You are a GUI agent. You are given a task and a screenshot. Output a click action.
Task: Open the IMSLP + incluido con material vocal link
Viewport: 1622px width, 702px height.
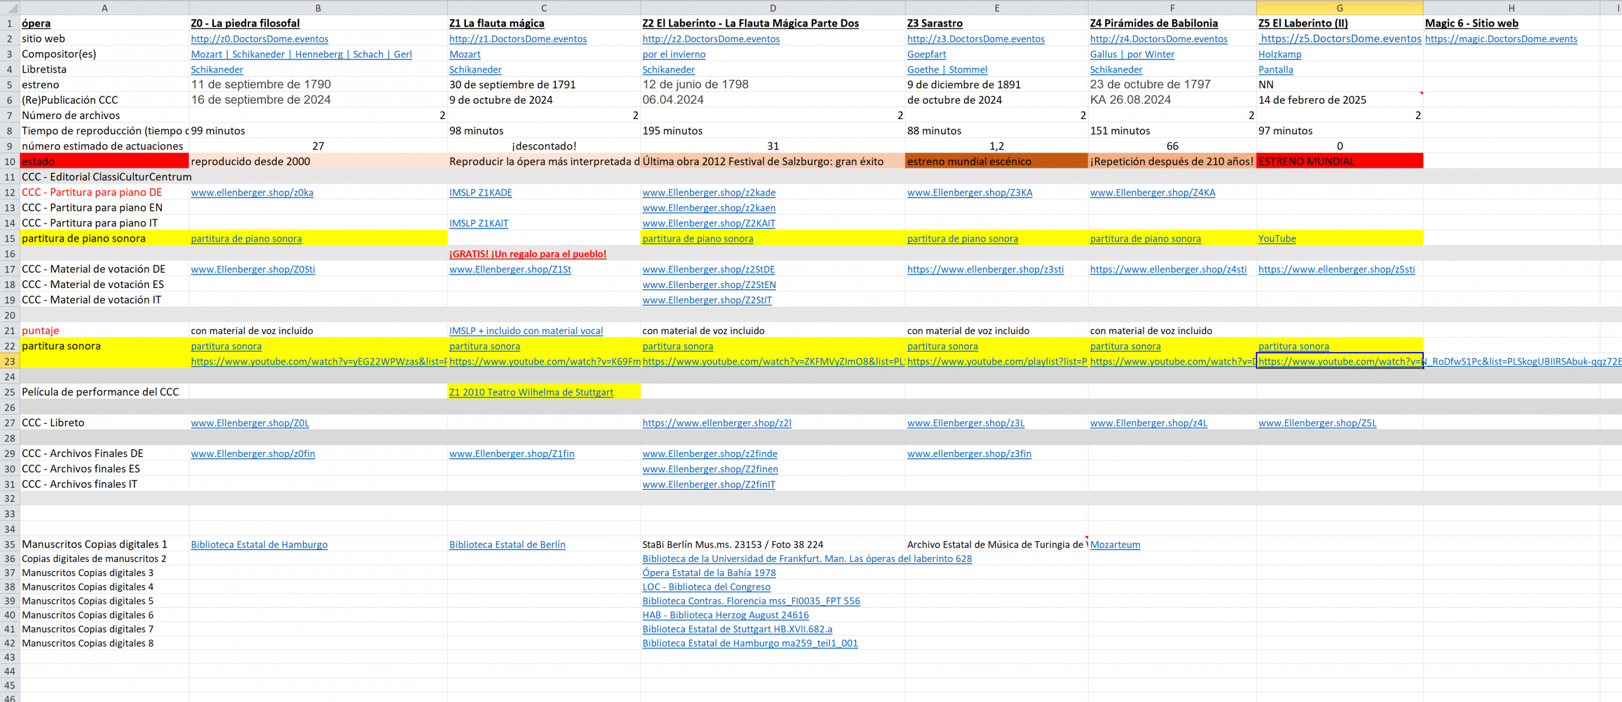[526, 331]
